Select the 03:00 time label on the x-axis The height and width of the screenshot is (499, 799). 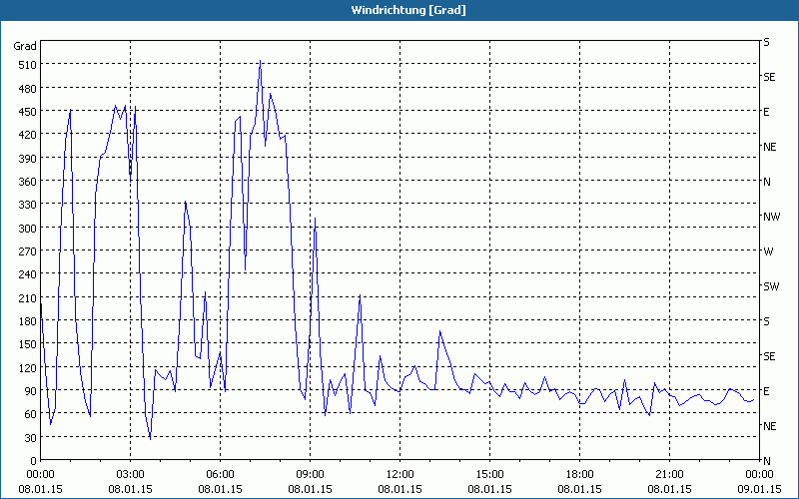click(130, 474)
